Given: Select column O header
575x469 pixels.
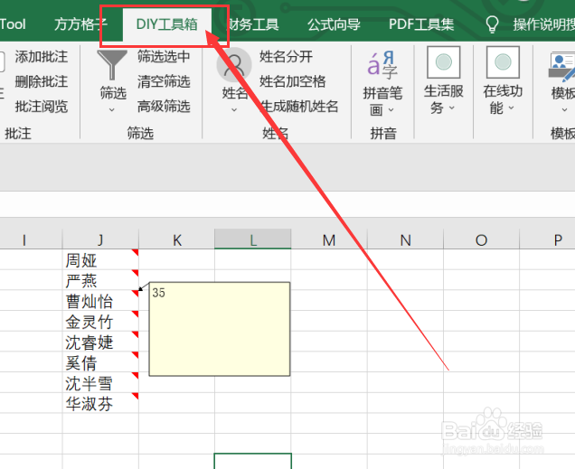Looking at the screenshot, I should pyautogui.click(x=482, y=240).
